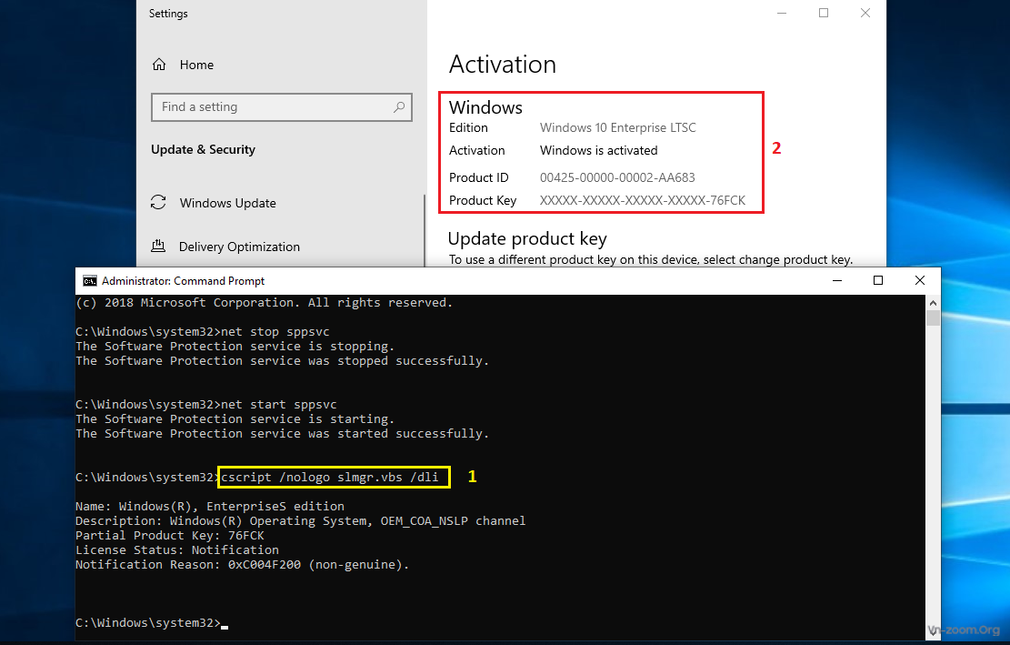Minimize the Settings window
The width and height of the screenshot is (1010, 645).
(782, 13)
